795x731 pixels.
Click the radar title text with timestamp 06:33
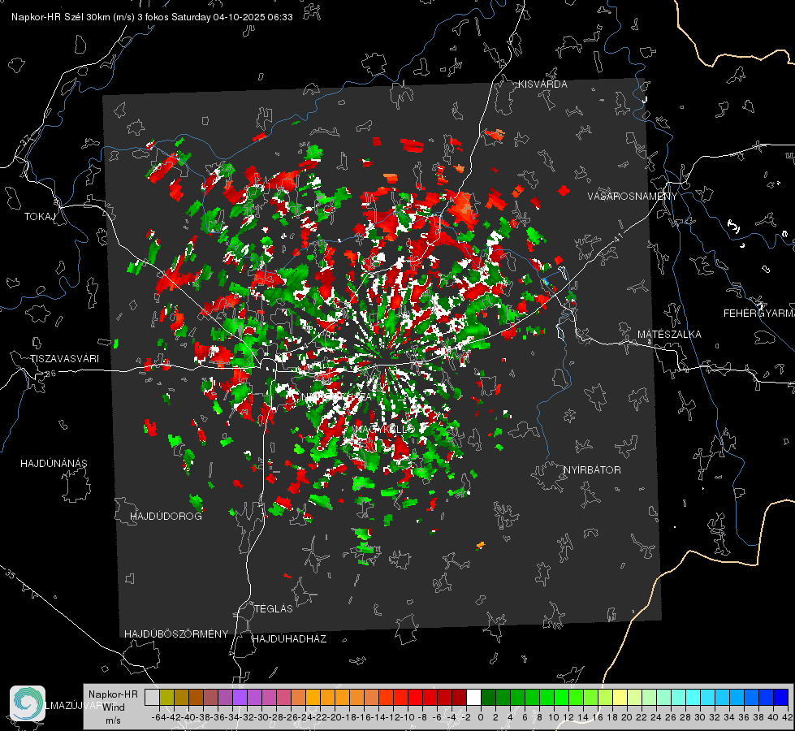[152, 17]
